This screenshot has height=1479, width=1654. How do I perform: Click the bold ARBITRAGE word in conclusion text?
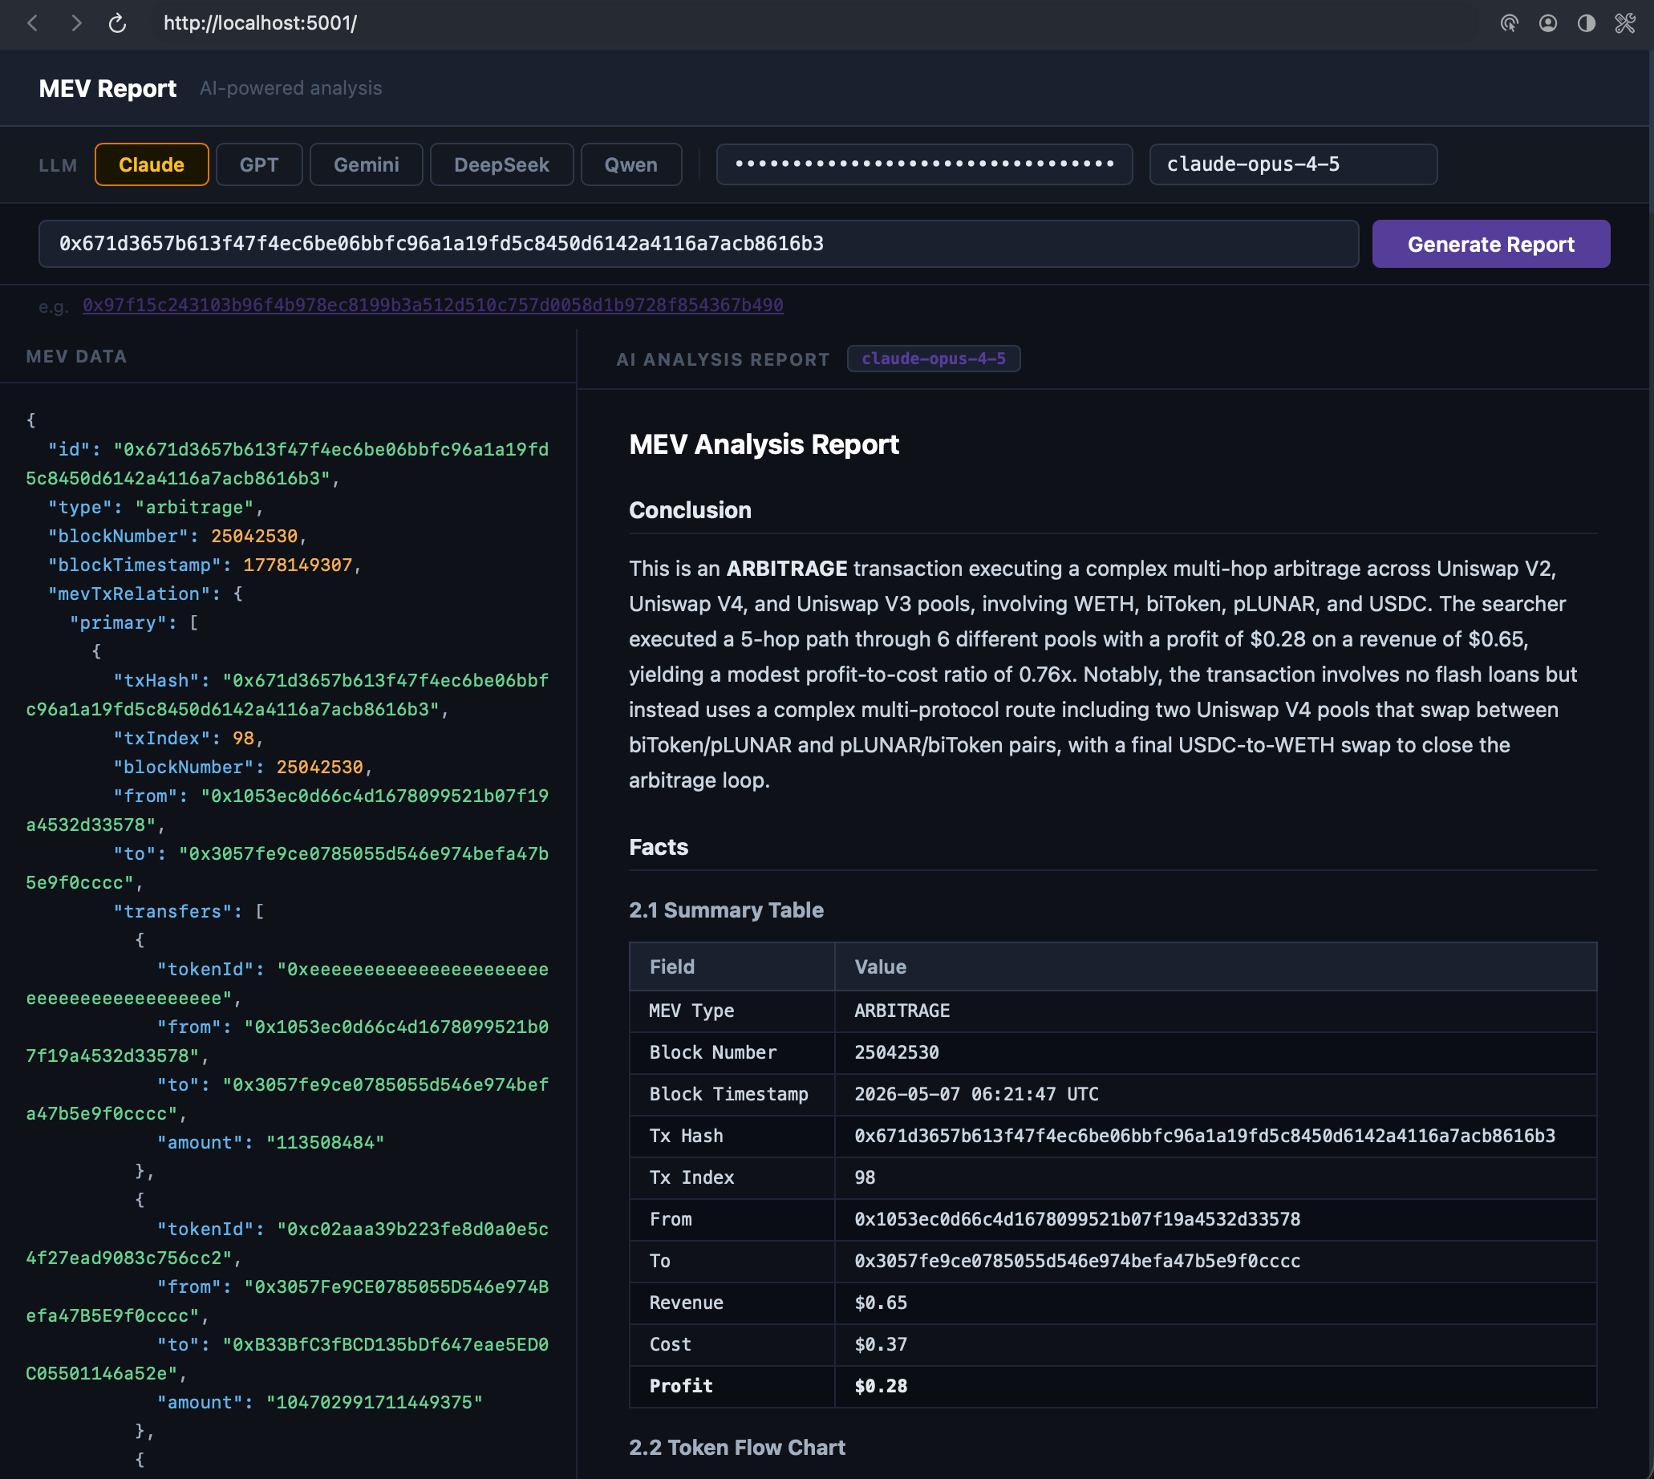[x=786, y=568]
